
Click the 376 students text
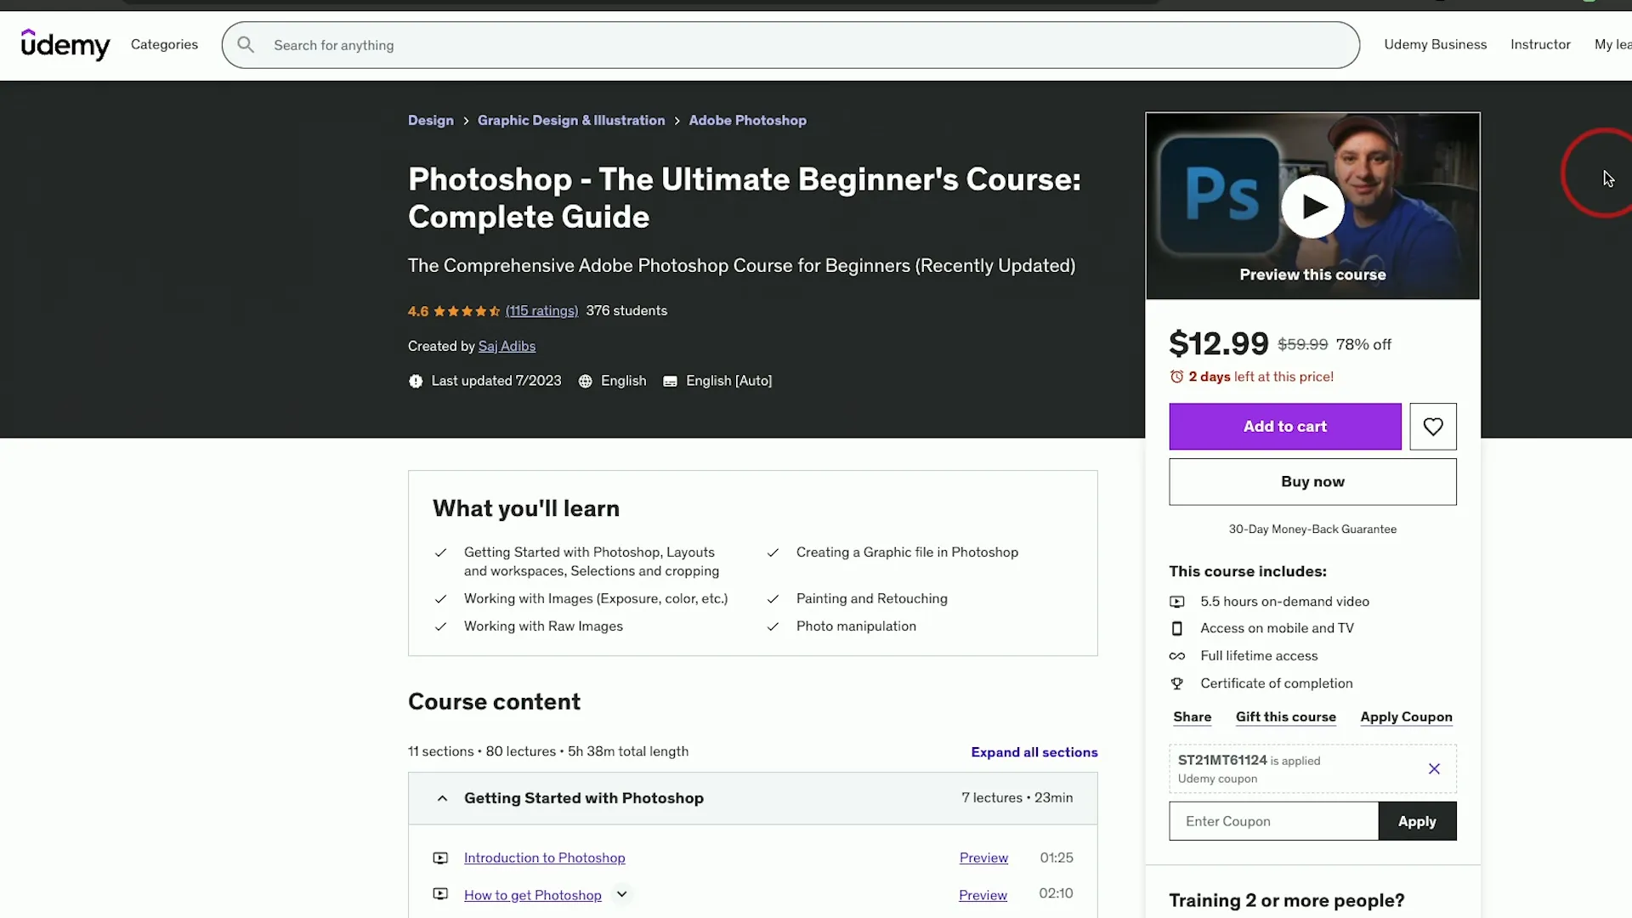626,311
